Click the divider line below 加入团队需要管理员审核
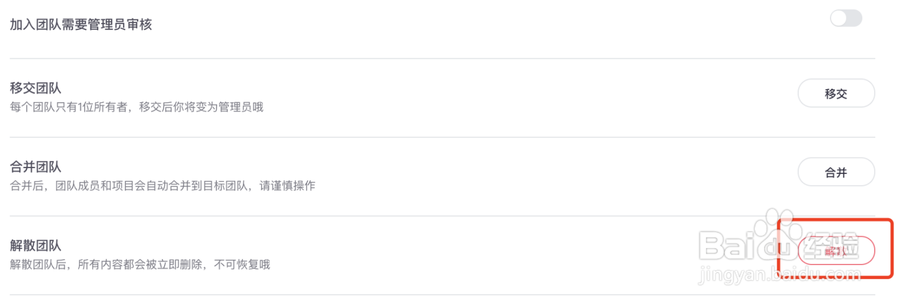The width and height of the screenshot is (910, 305). point(441,58)
